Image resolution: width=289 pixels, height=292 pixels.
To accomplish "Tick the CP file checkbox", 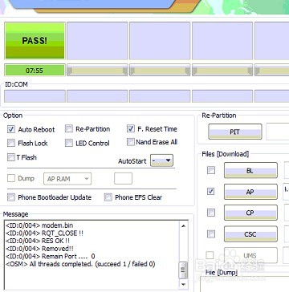I will click(x=211, y=213).
